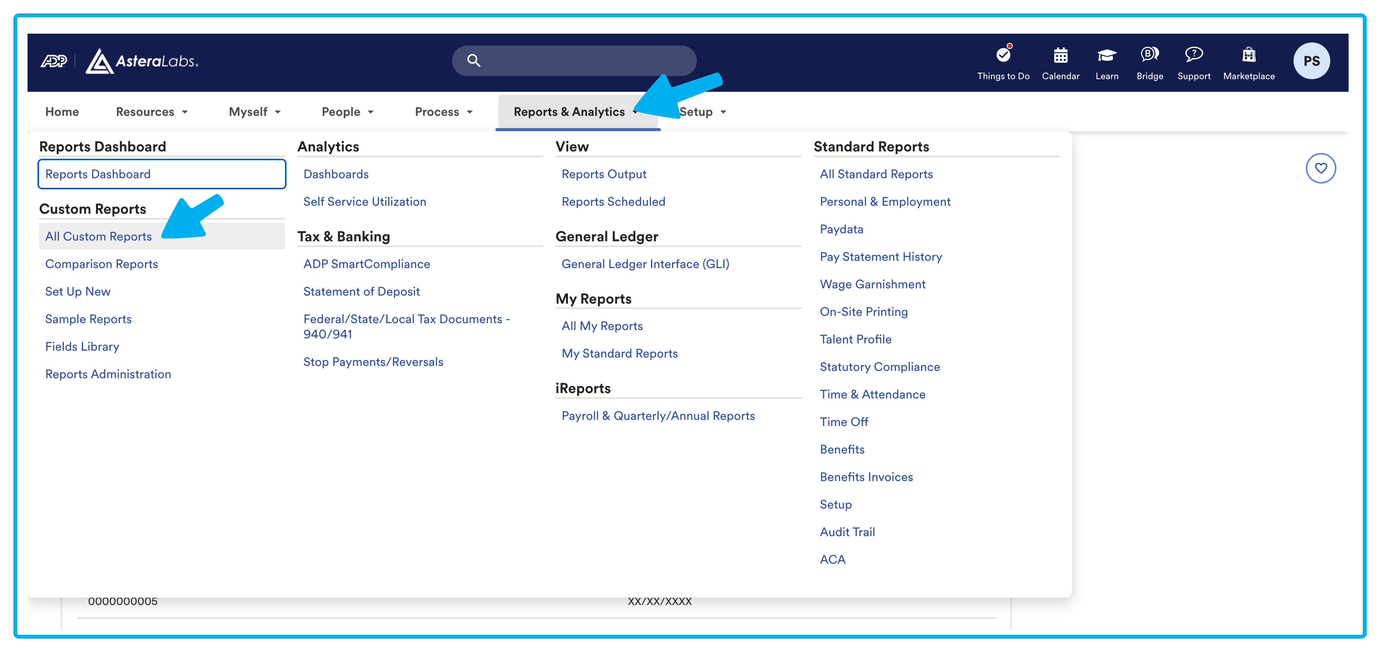Open the Things to Do checklist icon
1380x652 pixels.
coord(1003,55)
